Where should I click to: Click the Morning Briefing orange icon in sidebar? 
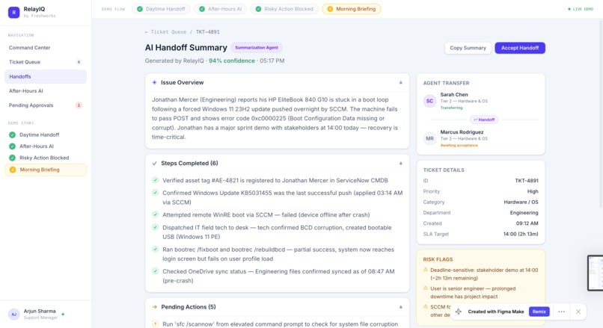coord(12,170)
